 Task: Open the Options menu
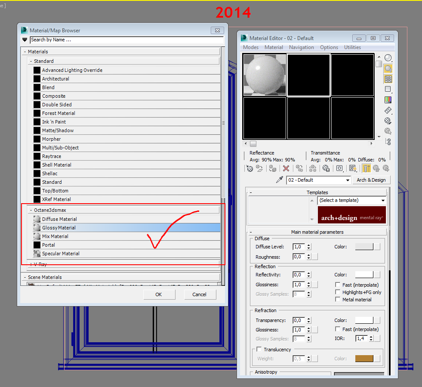click(329, 47)
